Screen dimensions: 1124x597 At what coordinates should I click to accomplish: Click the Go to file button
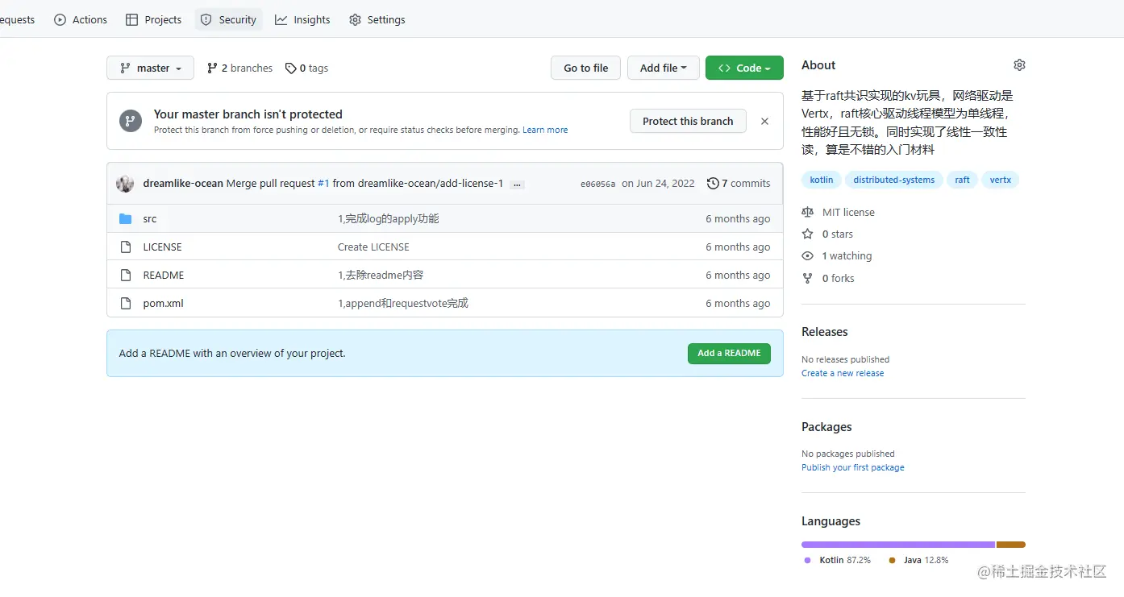pos(585,68)
